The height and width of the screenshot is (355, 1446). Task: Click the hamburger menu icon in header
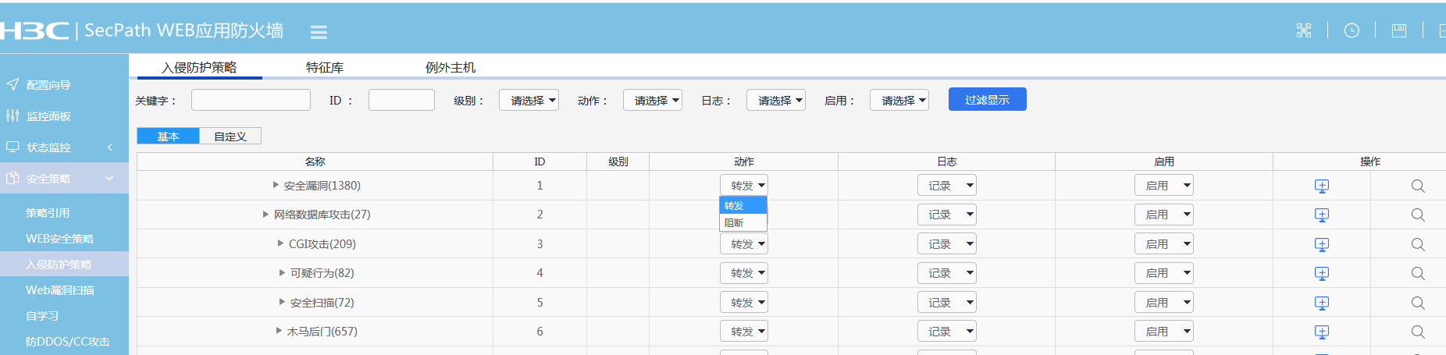point(319,32)
